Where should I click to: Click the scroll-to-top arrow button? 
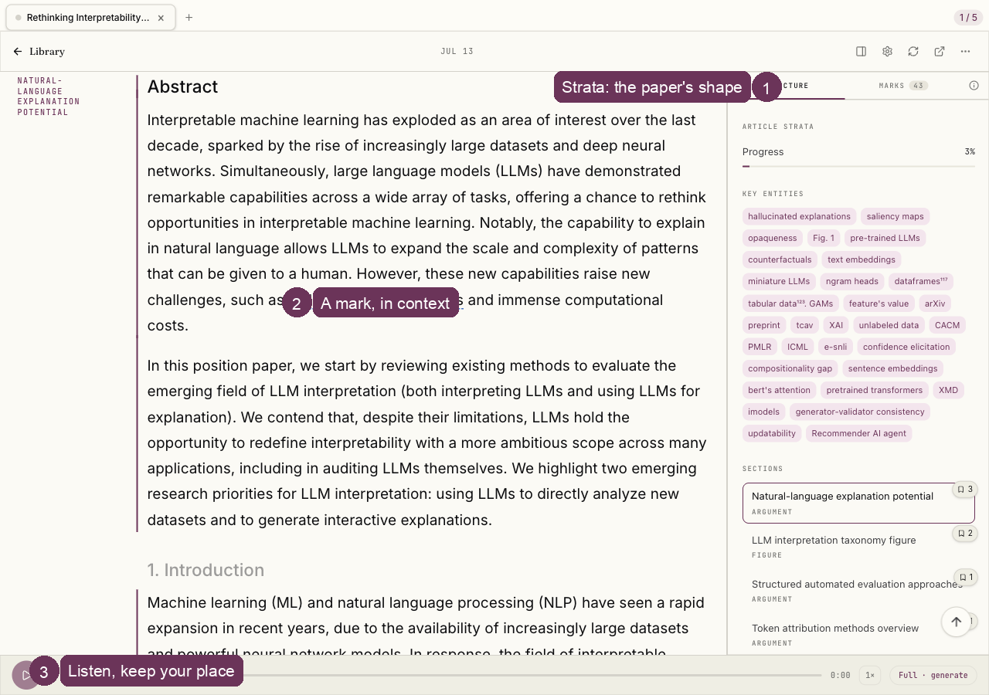tap(956, 622)
